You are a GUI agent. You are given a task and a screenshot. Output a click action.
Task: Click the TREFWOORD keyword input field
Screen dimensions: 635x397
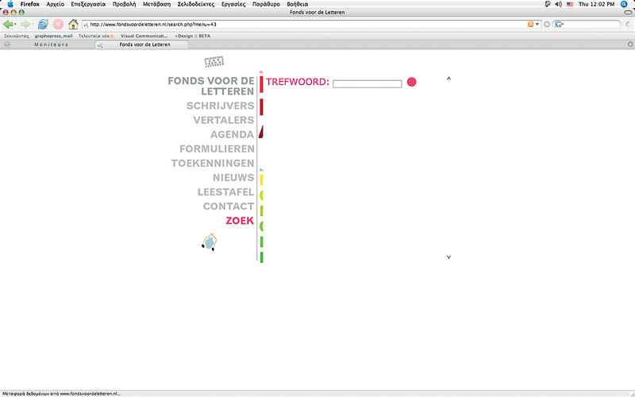pyautogui.click(x=368, y=84)
